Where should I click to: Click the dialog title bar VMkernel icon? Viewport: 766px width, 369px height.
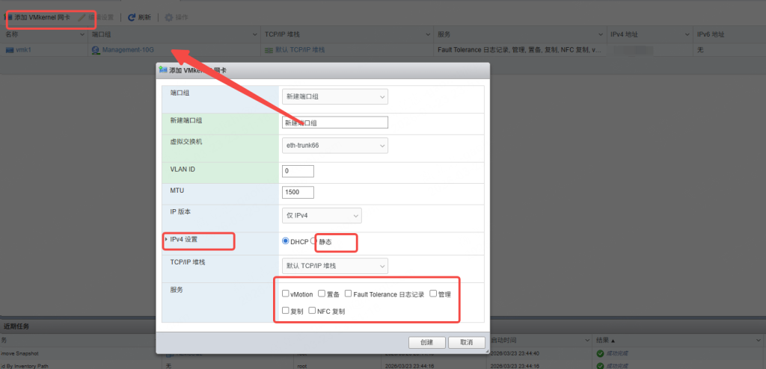[163, 70]
